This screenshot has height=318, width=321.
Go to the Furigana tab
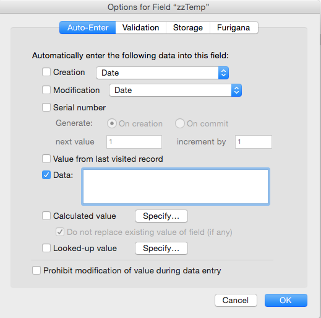click(234, 27)
